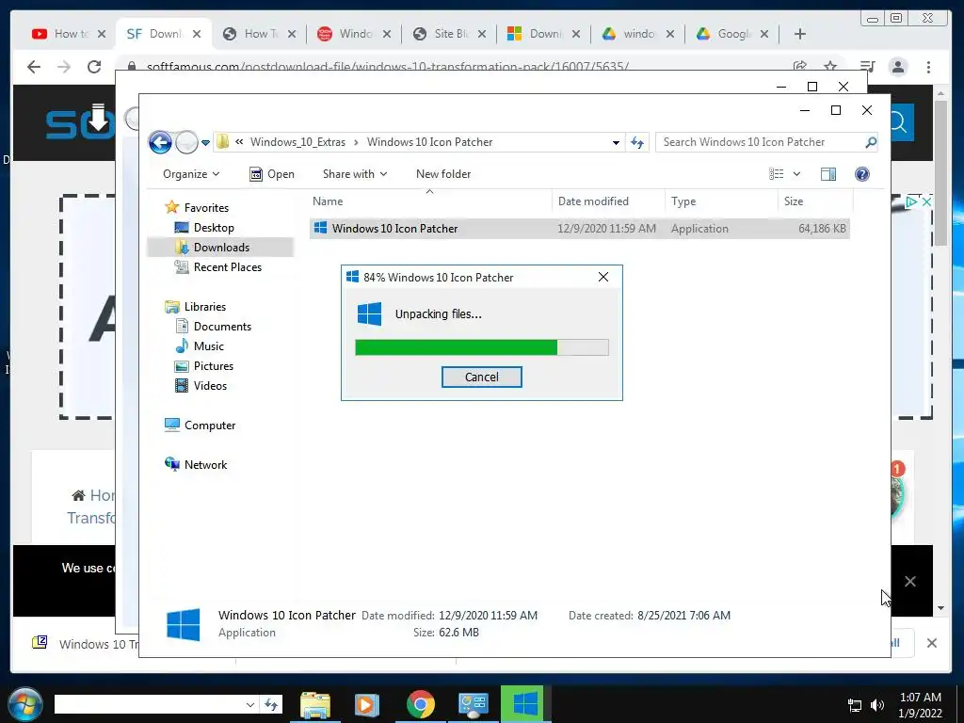Switch to the Google Drive windo tab
This screenshot has width=964, height=723.
(x=637, y=34)
